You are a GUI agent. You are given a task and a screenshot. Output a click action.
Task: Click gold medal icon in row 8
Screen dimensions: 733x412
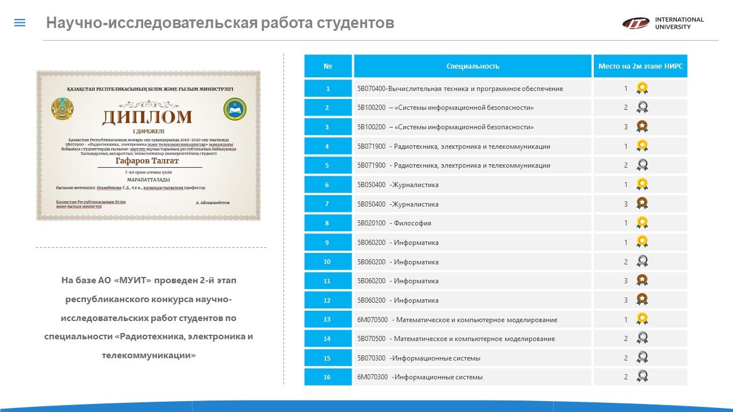pos(643,223)
